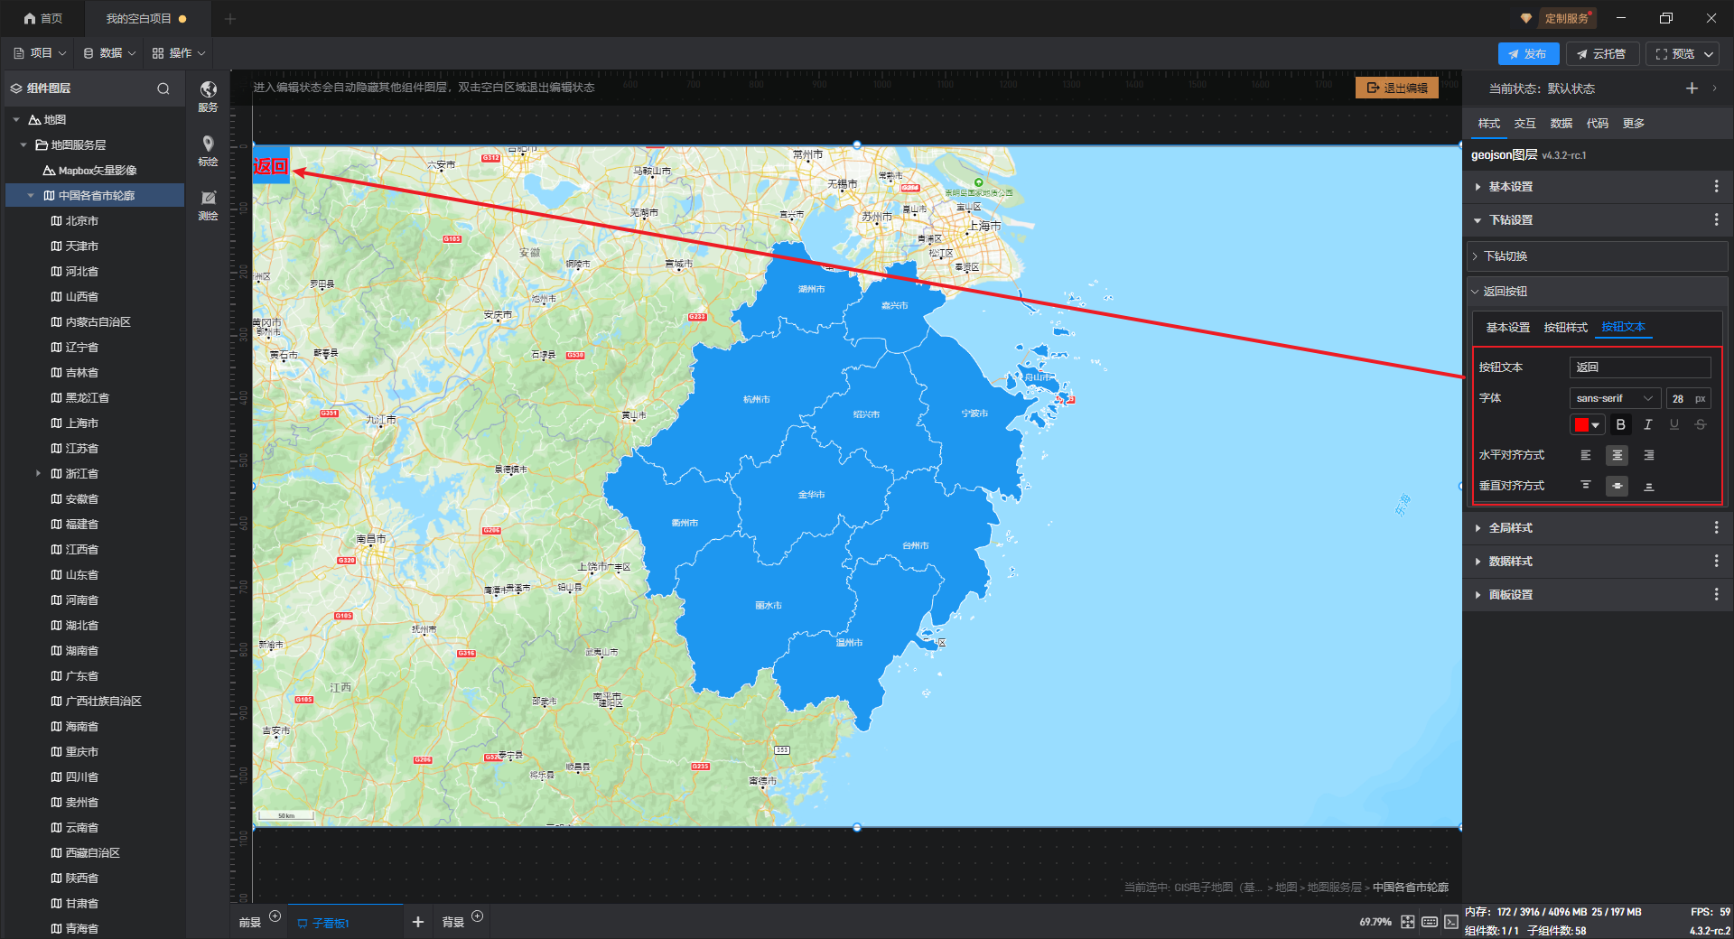Toggle italic for button text
The image size is (1734, 939).
1648,424
